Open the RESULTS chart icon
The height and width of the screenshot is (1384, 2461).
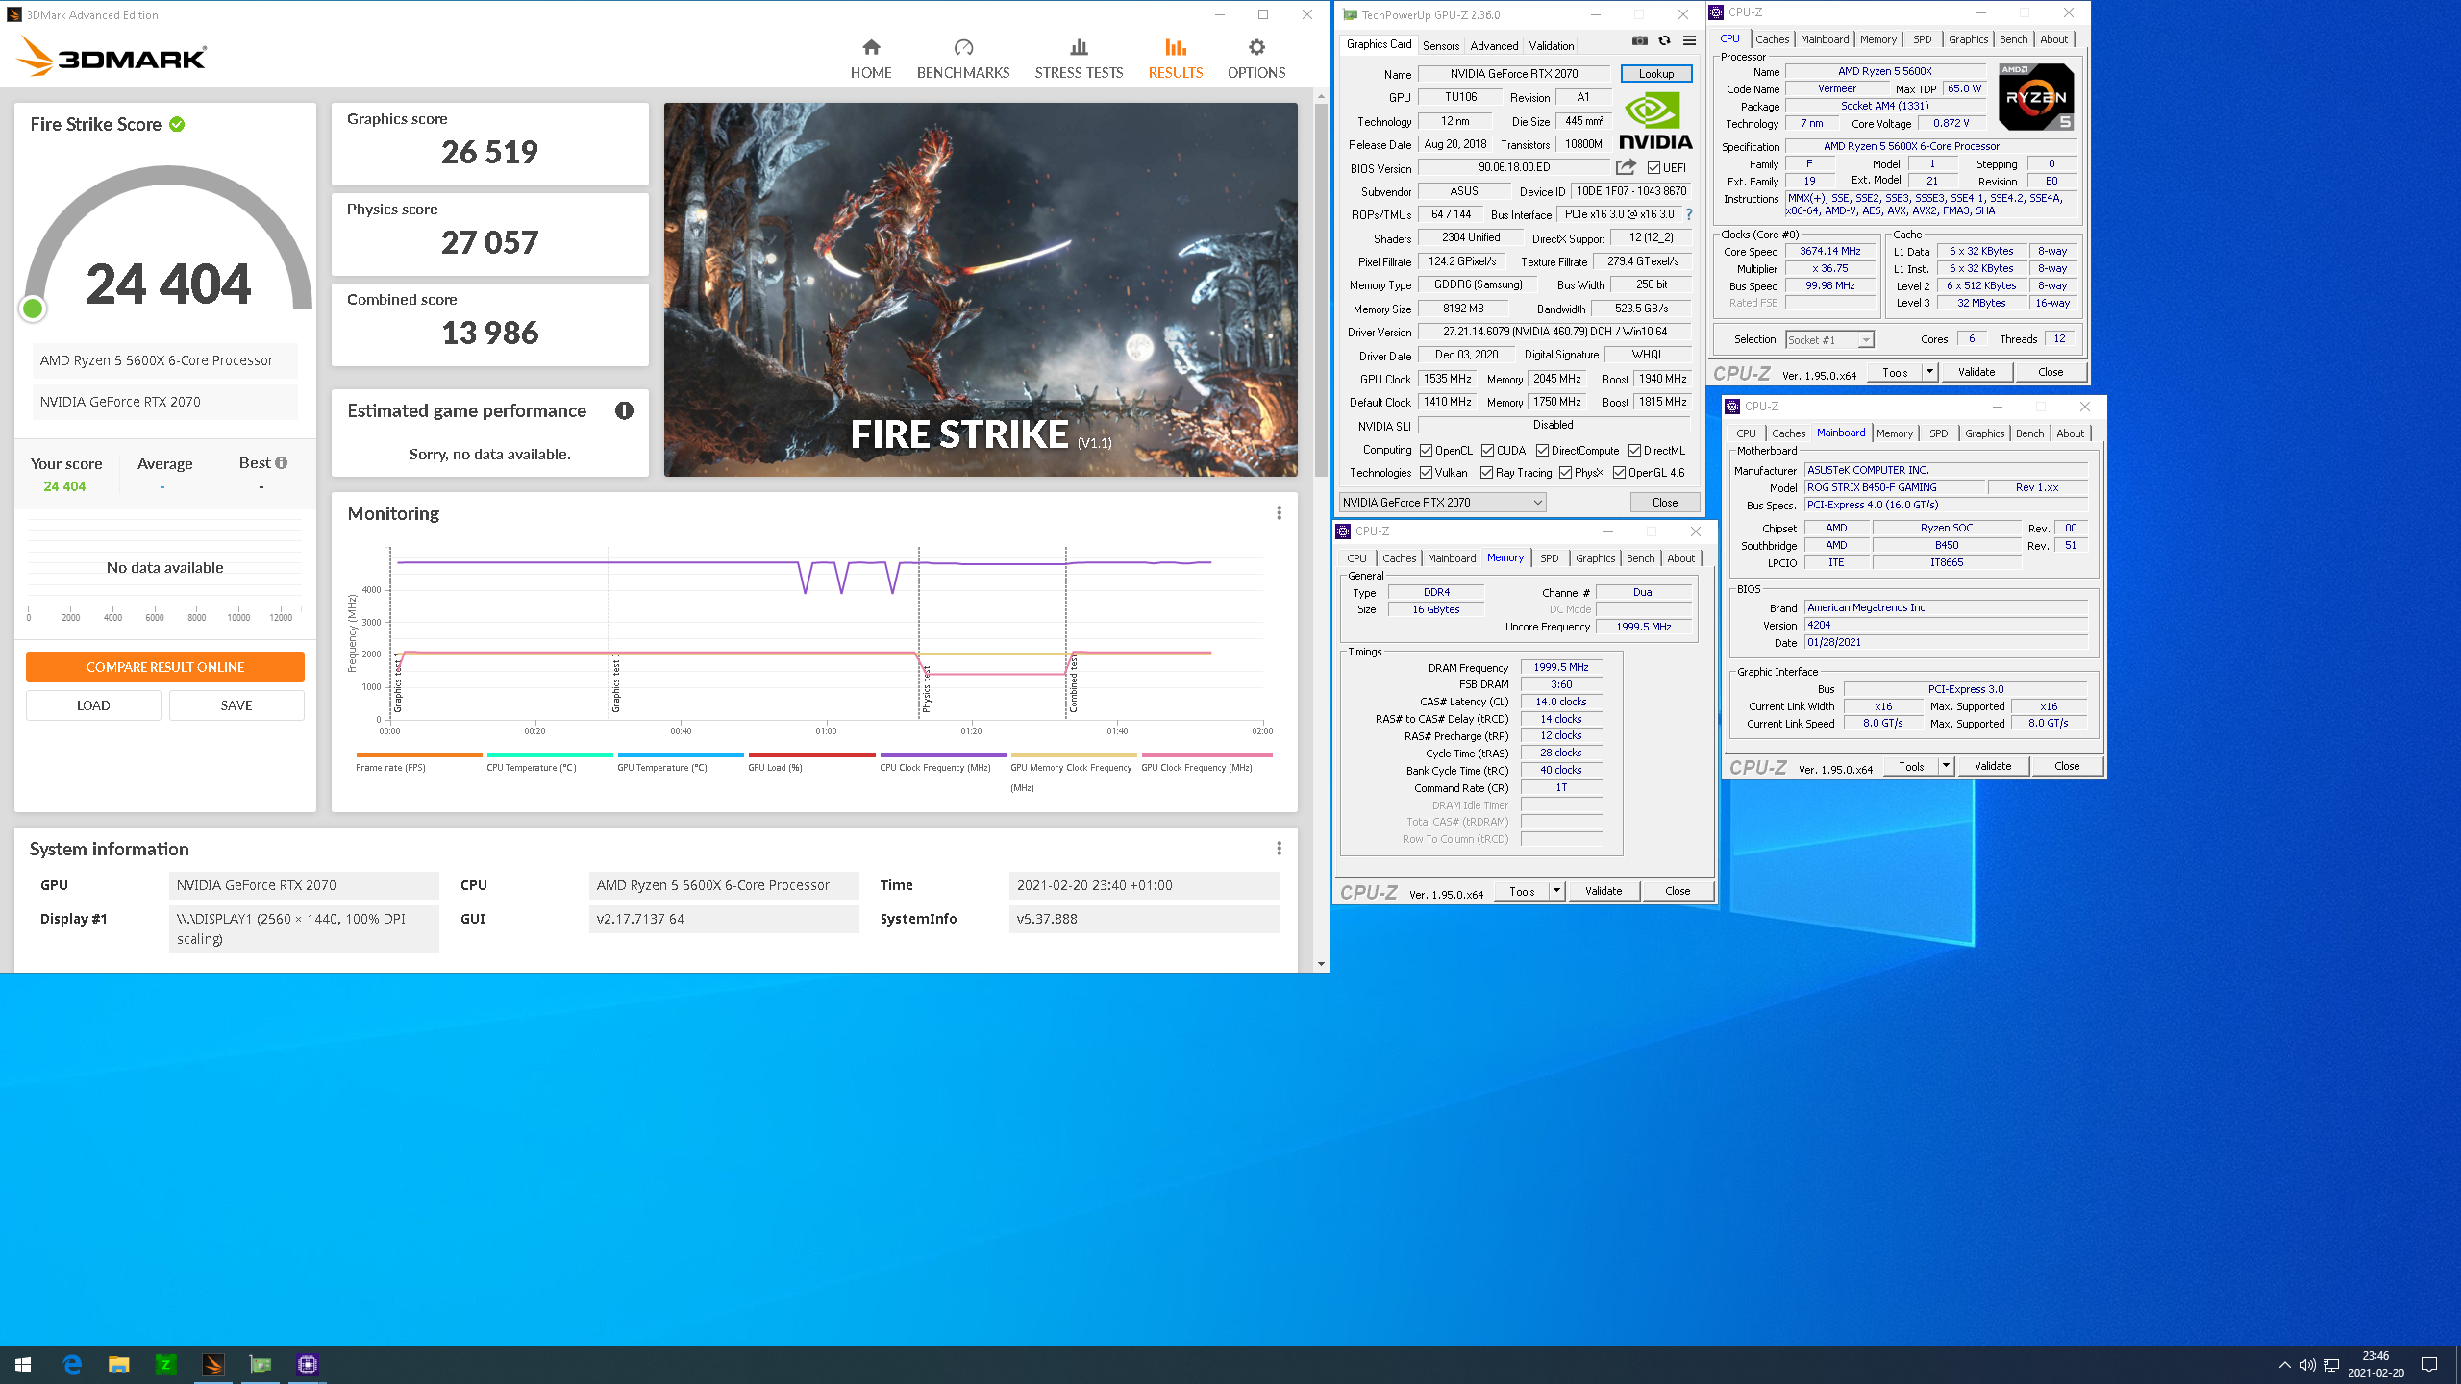pos(1175,47)
